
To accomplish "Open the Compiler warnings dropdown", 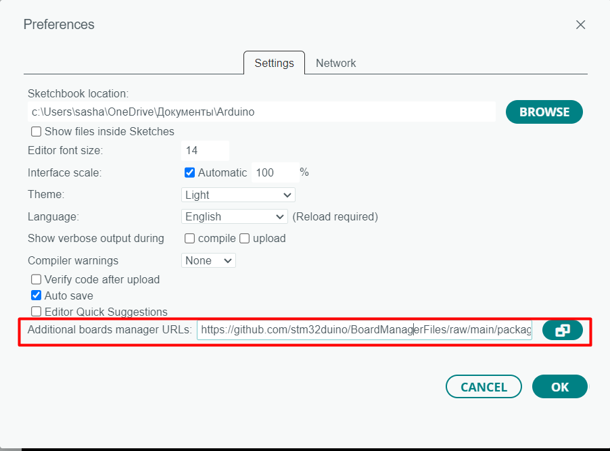I will coord(208,260).
